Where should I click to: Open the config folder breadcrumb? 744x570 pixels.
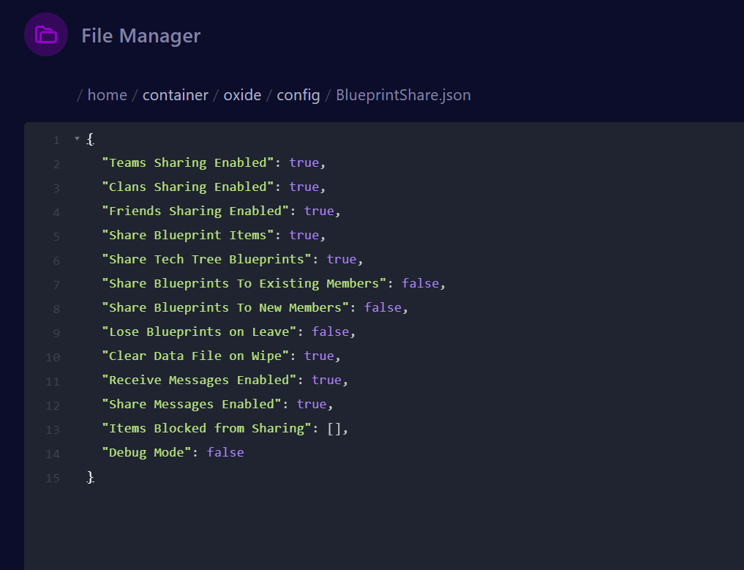[x=298, y=95]
